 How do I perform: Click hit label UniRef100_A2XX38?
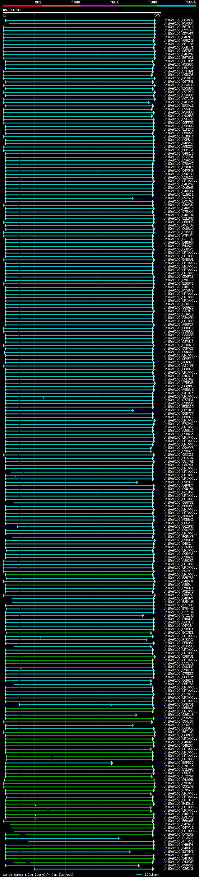pos(178,85)
